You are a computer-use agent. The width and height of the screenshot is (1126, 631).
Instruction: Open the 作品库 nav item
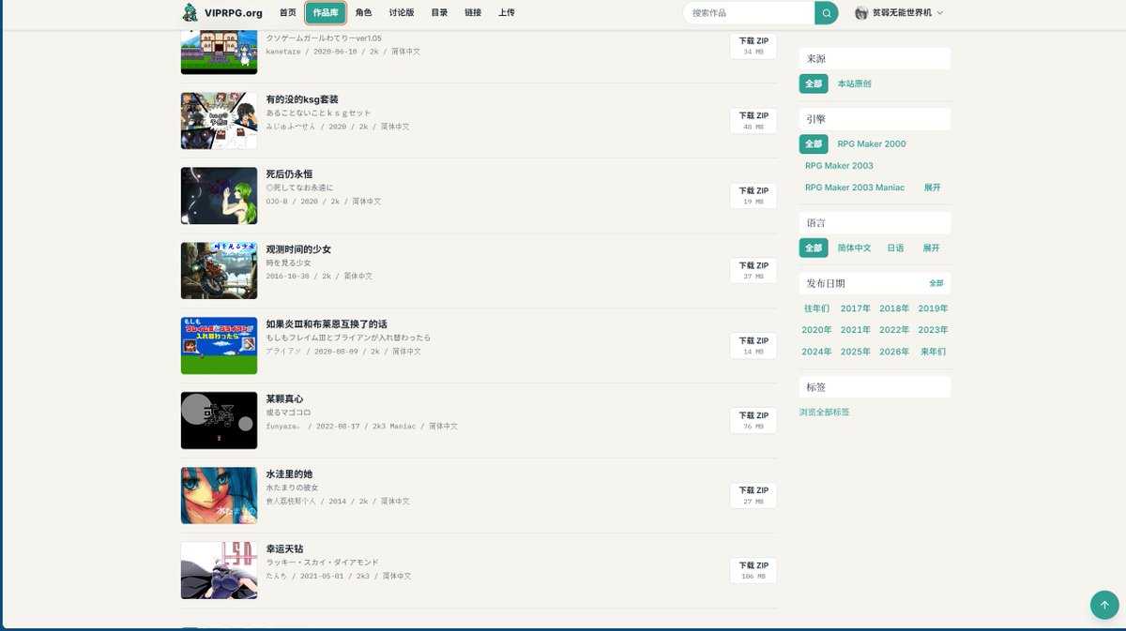[326, 13]
